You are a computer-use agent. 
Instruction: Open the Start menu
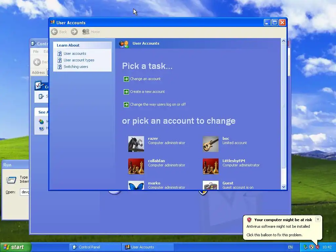pyautogui.click(x=15, y=247)
